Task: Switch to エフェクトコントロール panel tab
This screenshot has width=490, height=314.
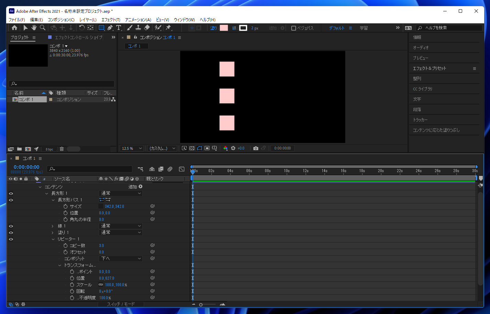Action: point(78,37)
